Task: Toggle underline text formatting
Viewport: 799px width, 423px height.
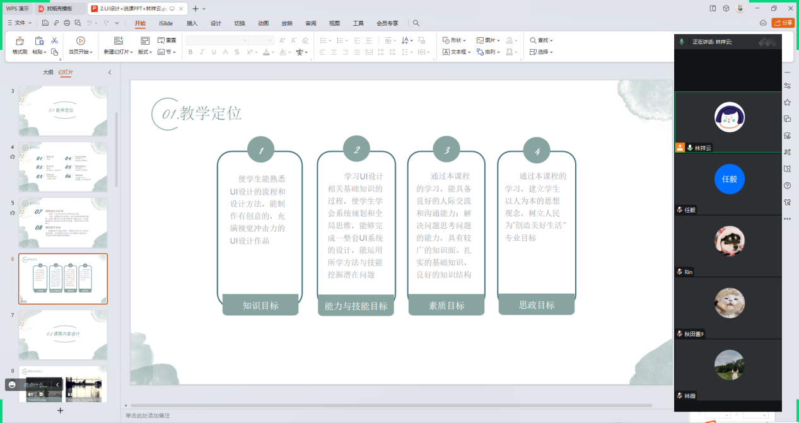Action: click(214, 52)
